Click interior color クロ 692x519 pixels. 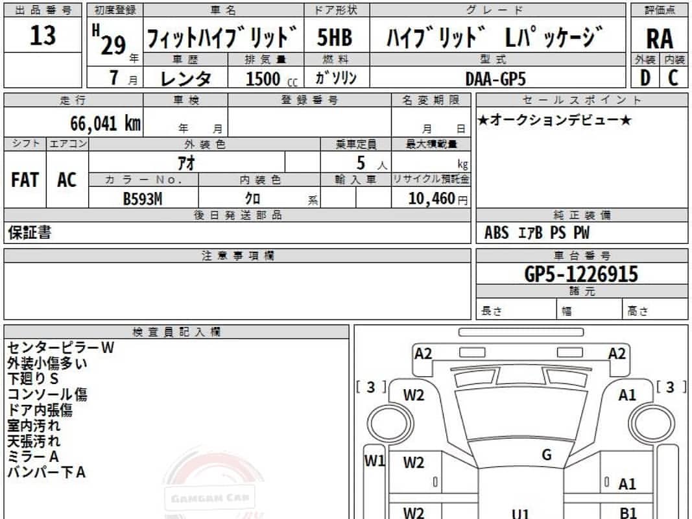point(253,199)
